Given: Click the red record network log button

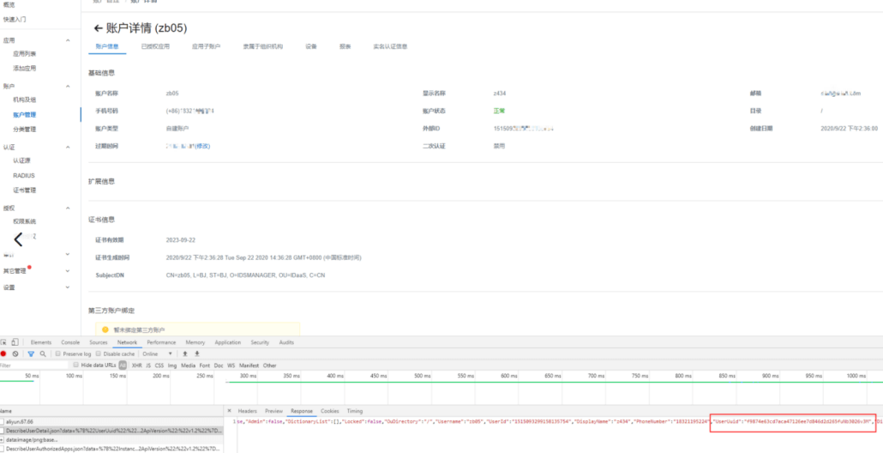Looking at the screenshot, I should (x=3, y=353).
